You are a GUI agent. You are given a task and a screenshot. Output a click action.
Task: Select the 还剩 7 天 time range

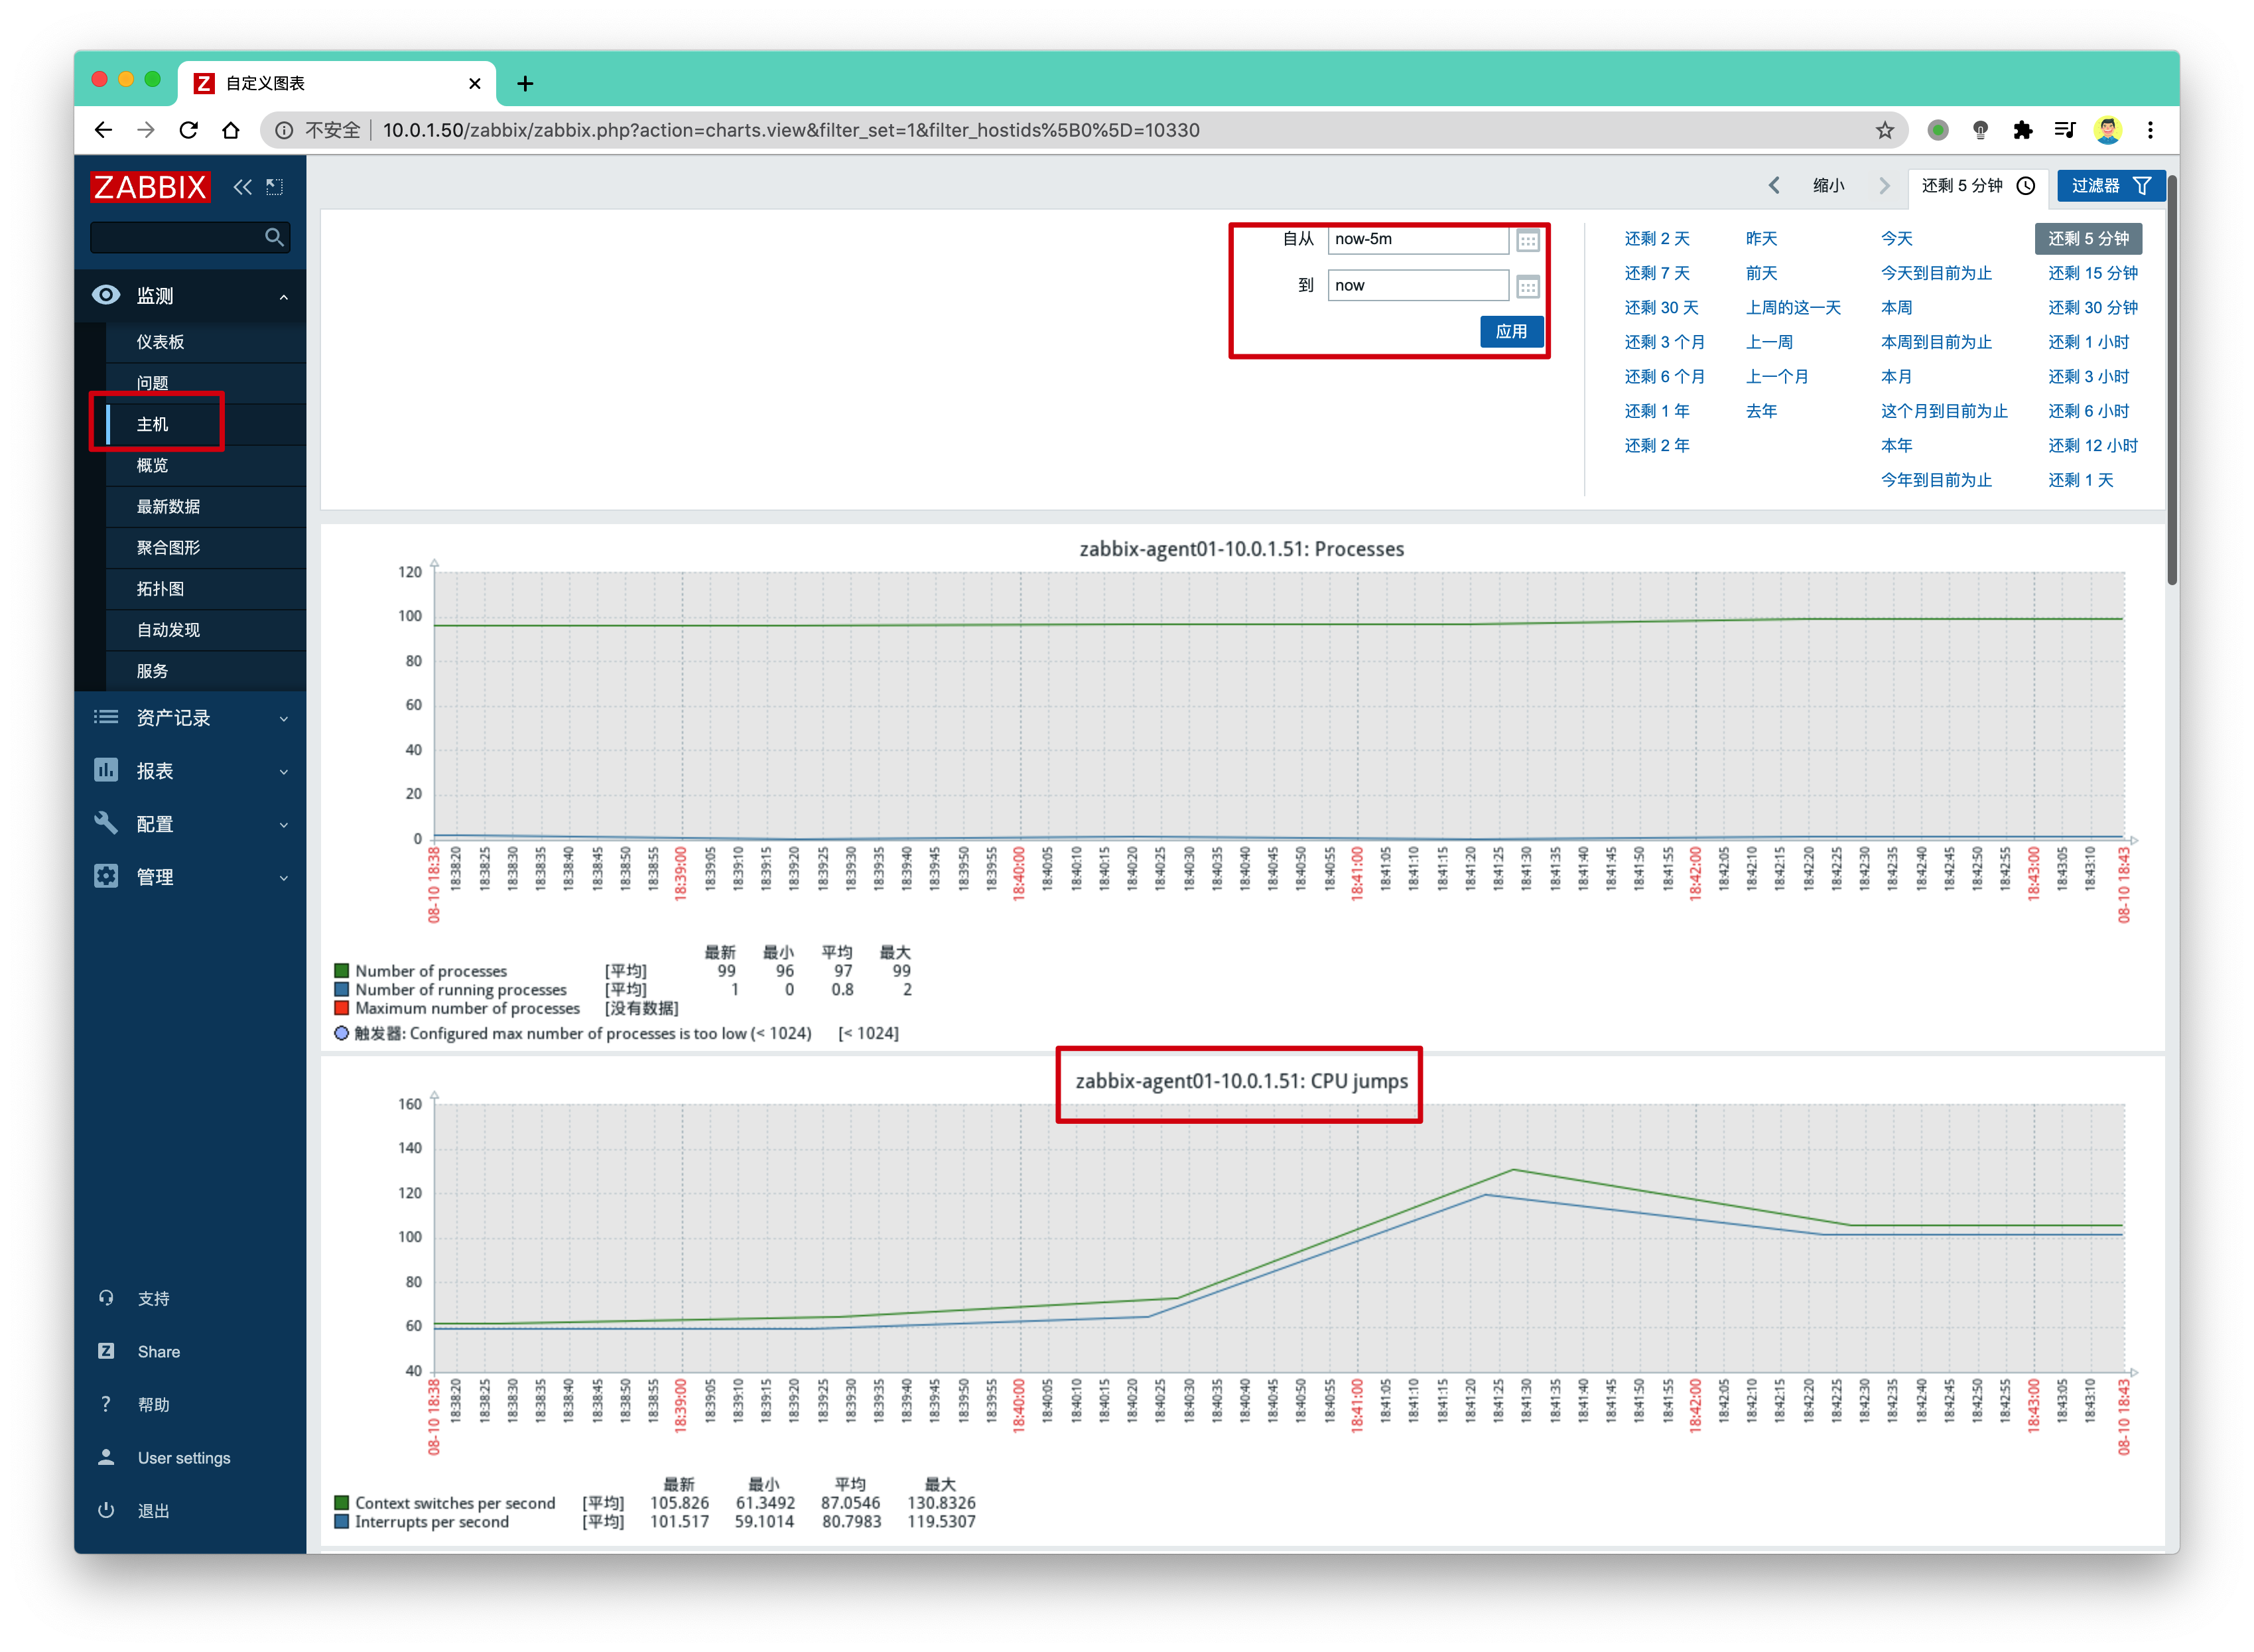tap(1656, 273)
